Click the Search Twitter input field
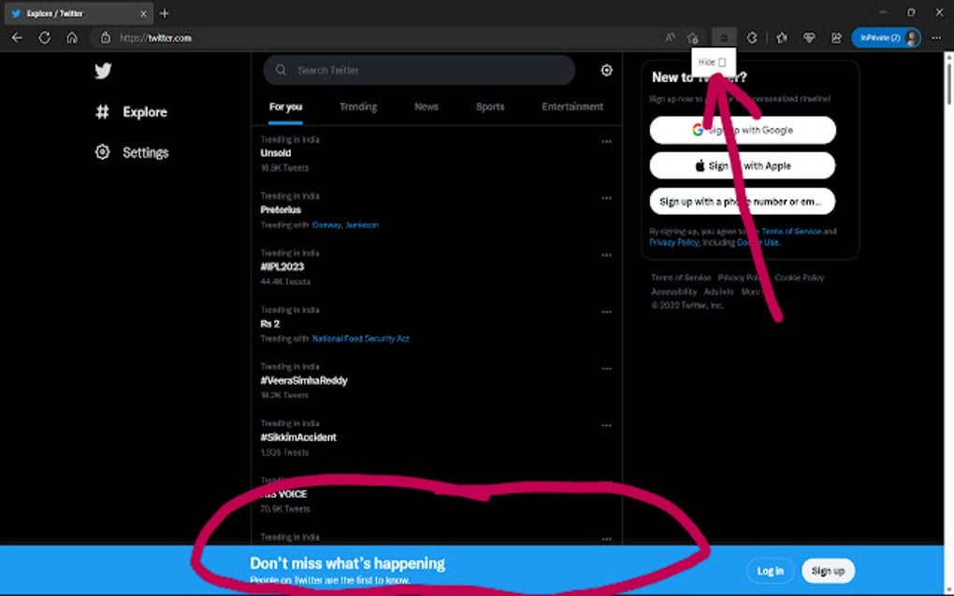This screenshot has width=954, height=596. (x=419, y=69)
